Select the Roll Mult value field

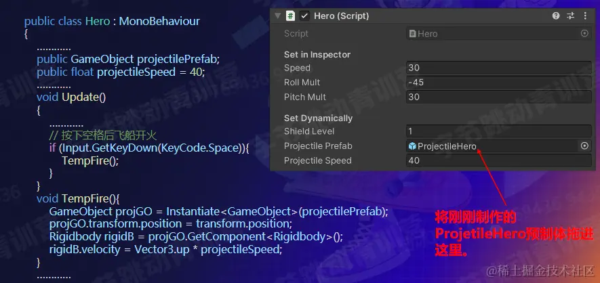click(498, 83)
